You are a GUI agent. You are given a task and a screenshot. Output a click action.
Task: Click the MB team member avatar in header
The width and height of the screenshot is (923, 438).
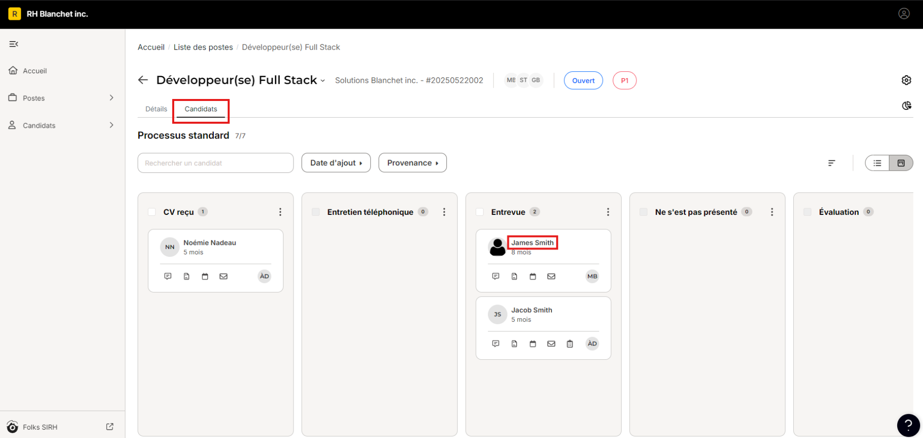pos(510,80)
